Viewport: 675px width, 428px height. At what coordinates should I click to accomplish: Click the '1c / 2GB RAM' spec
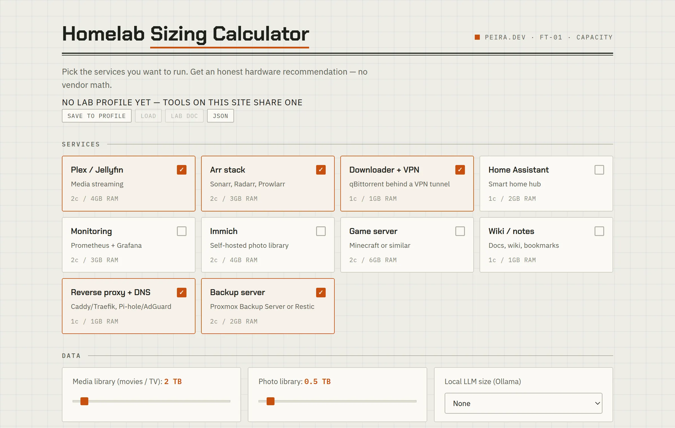coord(512,199)
